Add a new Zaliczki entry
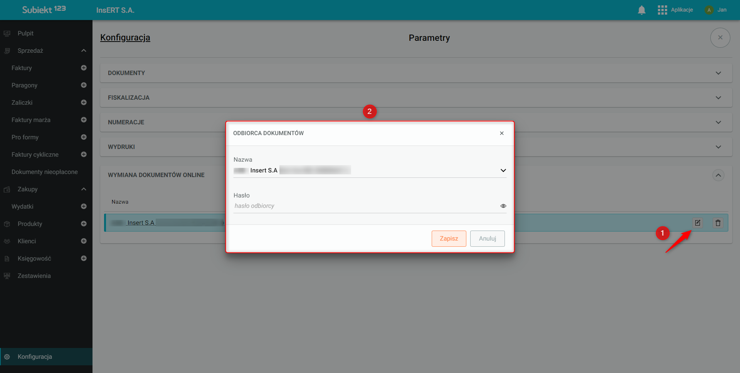740x373 pixels. pyautogui.click(x=84, y=102)
